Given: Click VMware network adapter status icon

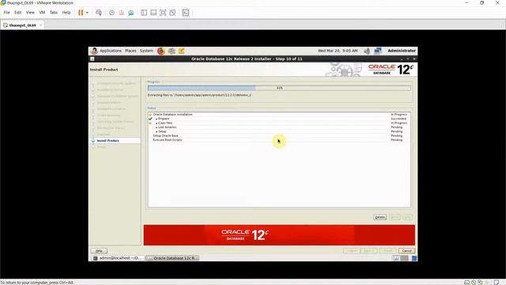Looking at the screenshot, I should (x=481, y=283).
